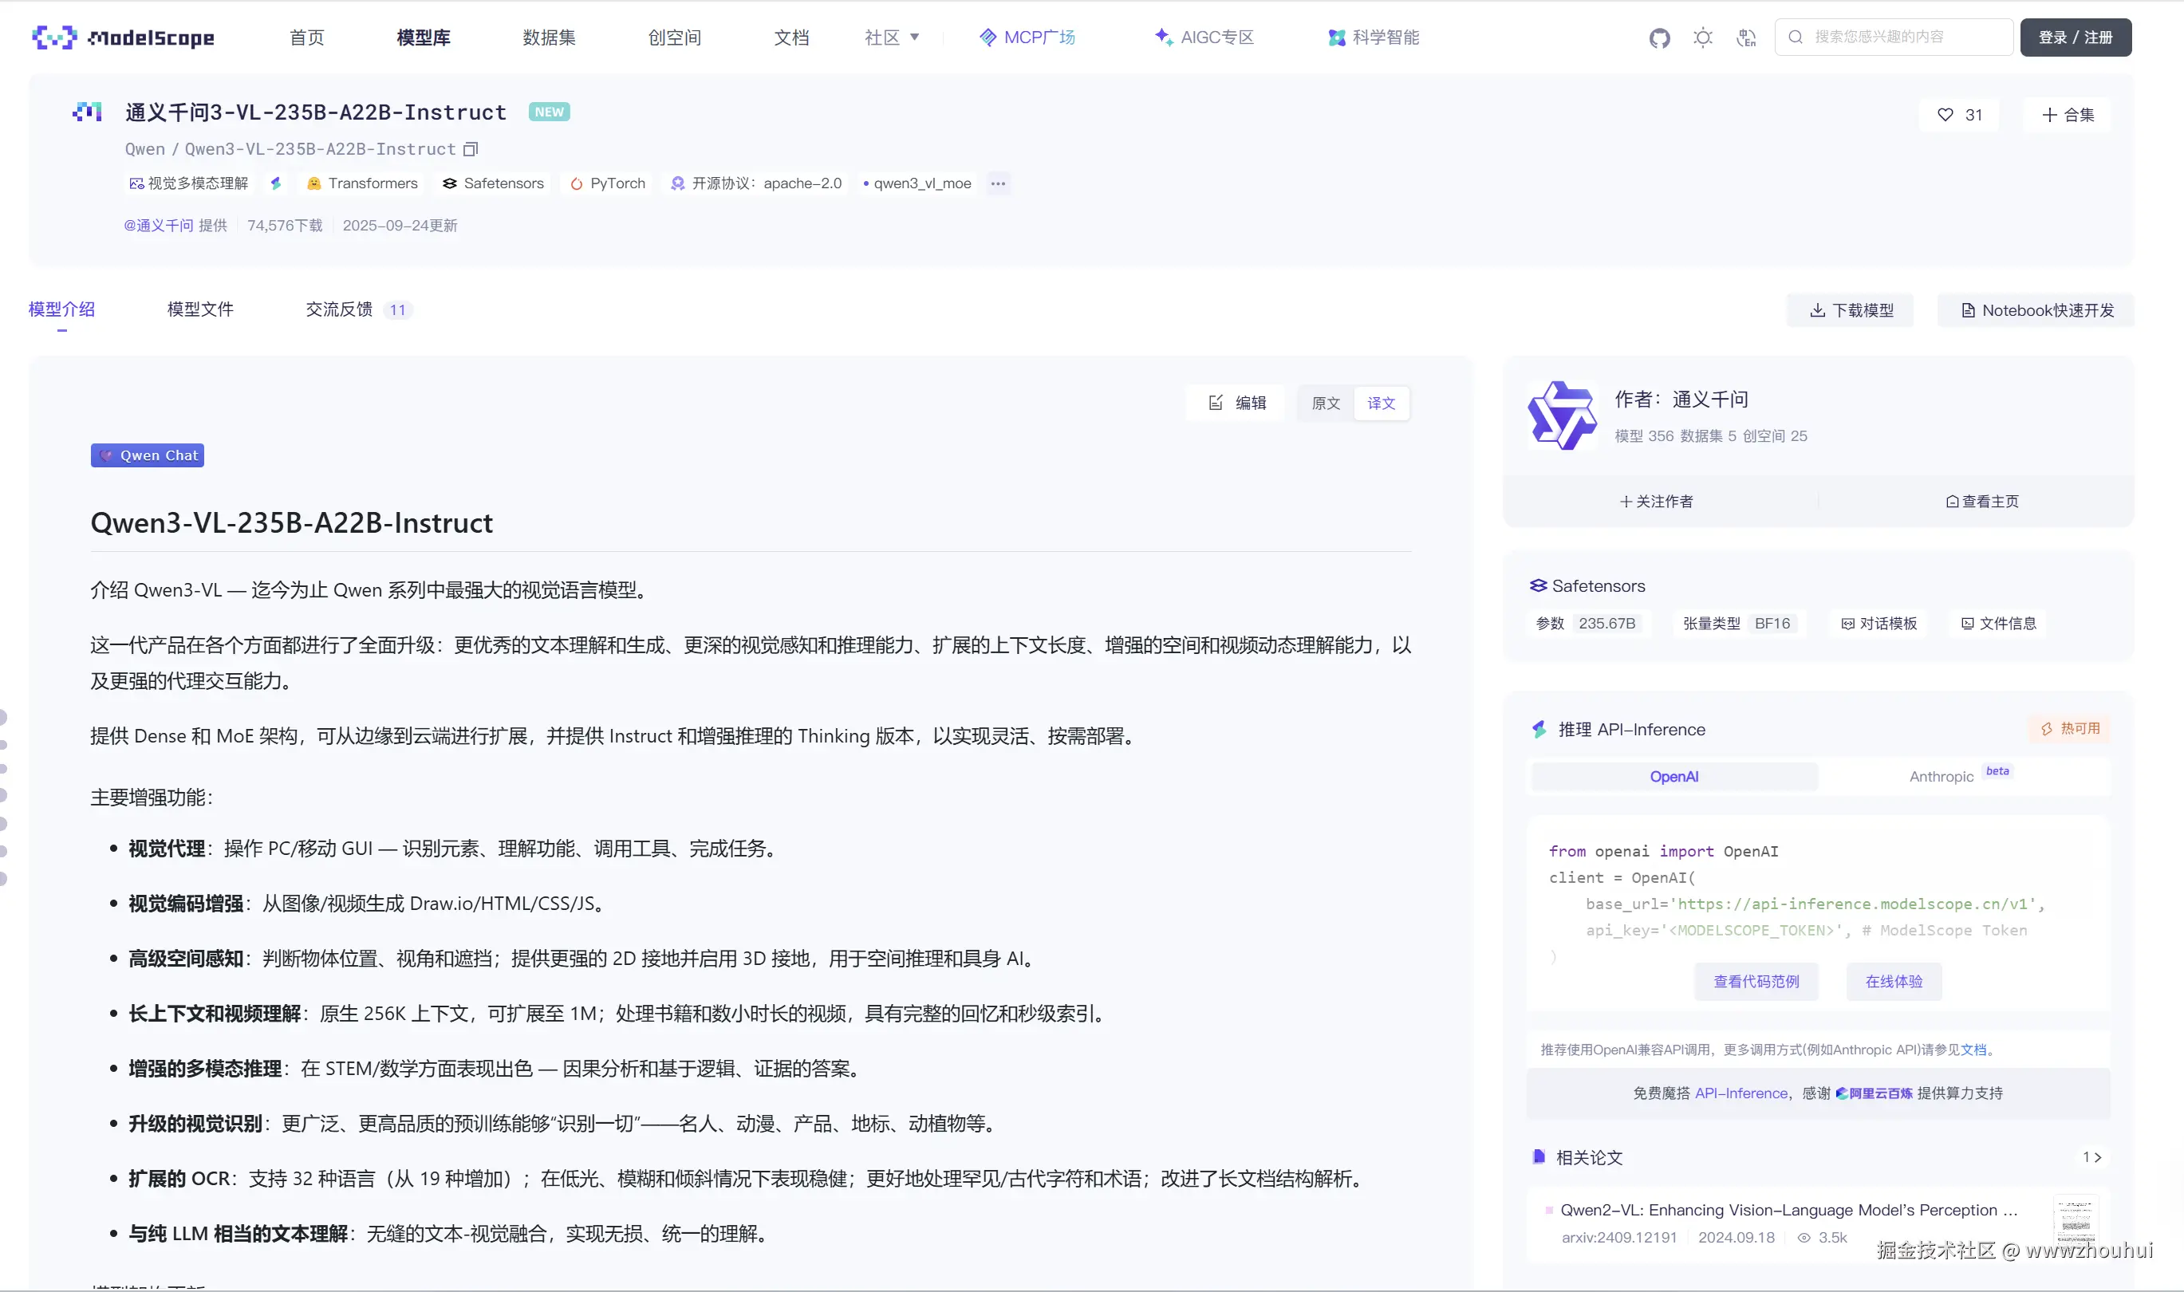
Task: Click the NEW badge by model title
Action: pos(549,112)
